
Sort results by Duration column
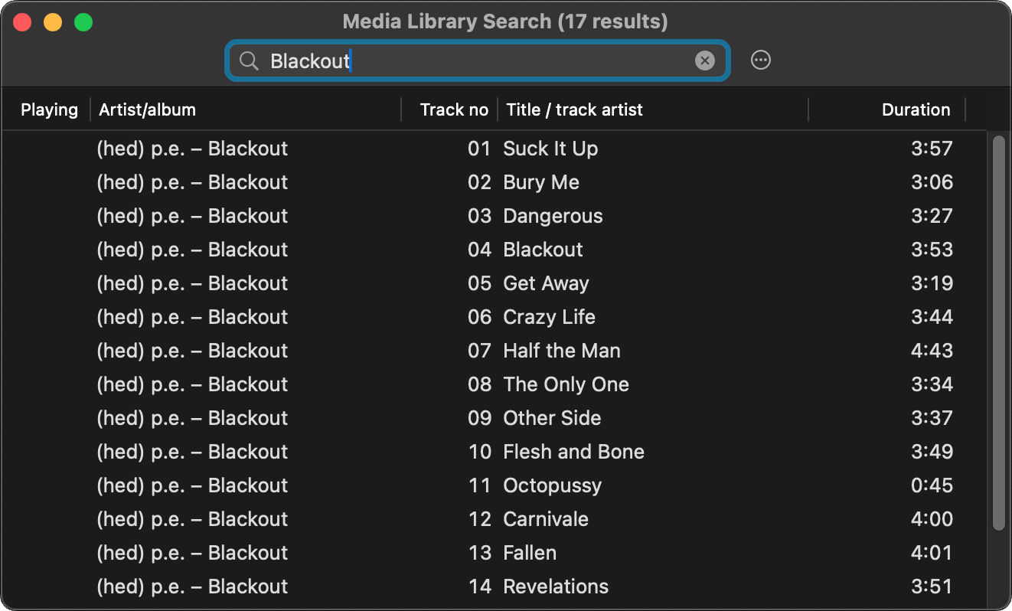tap(916, 109)
